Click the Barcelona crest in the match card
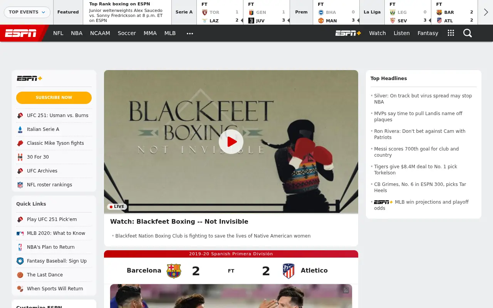493x308 pixels. tap(174, 271)
